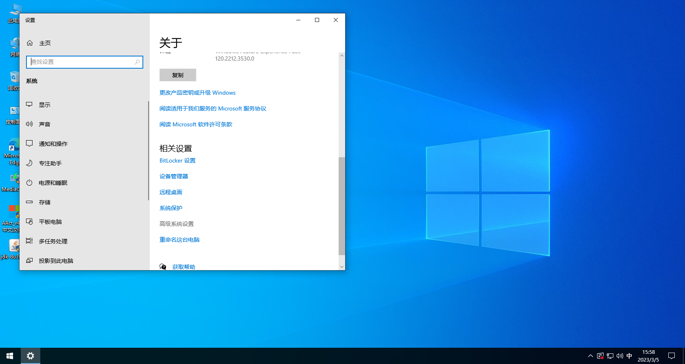
Task: Open the Action Center notification icon
Action: 672,356
